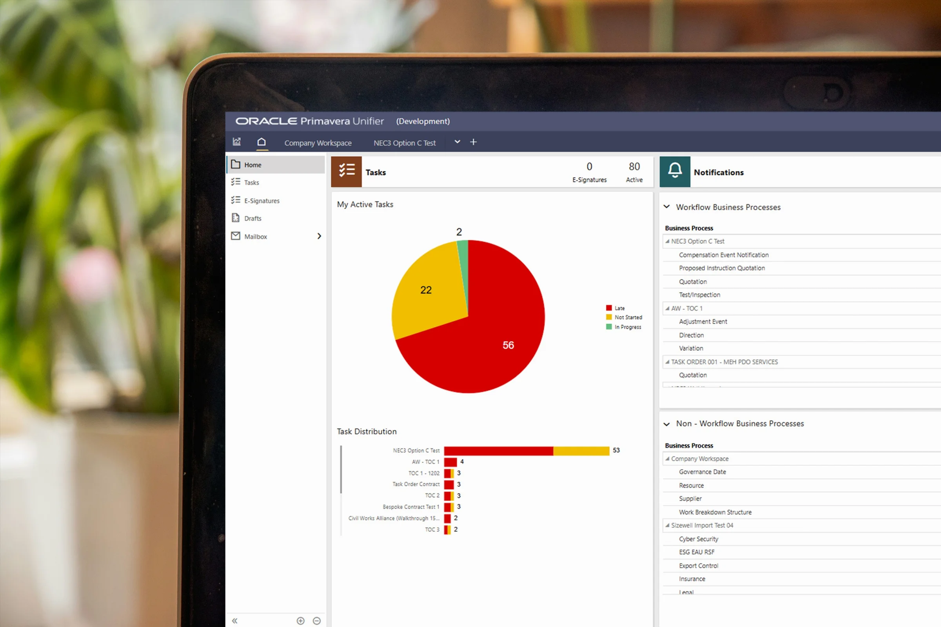
Task: Select Tasks in the sidebar menu
Action: coord(276,182)
